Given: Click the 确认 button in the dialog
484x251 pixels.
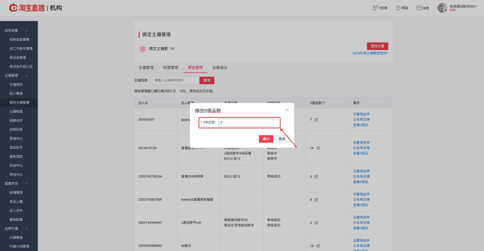Looking at the screenshot, I should (x=266, y=139).
